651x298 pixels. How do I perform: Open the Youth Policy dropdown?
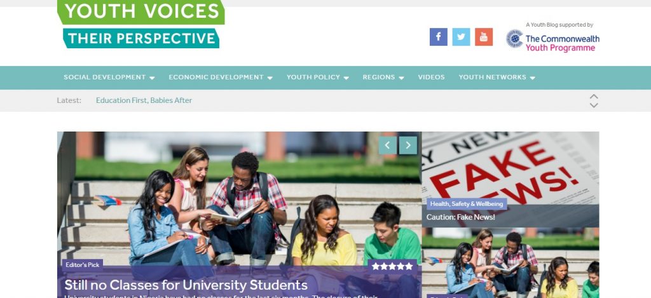pos(318,77)
